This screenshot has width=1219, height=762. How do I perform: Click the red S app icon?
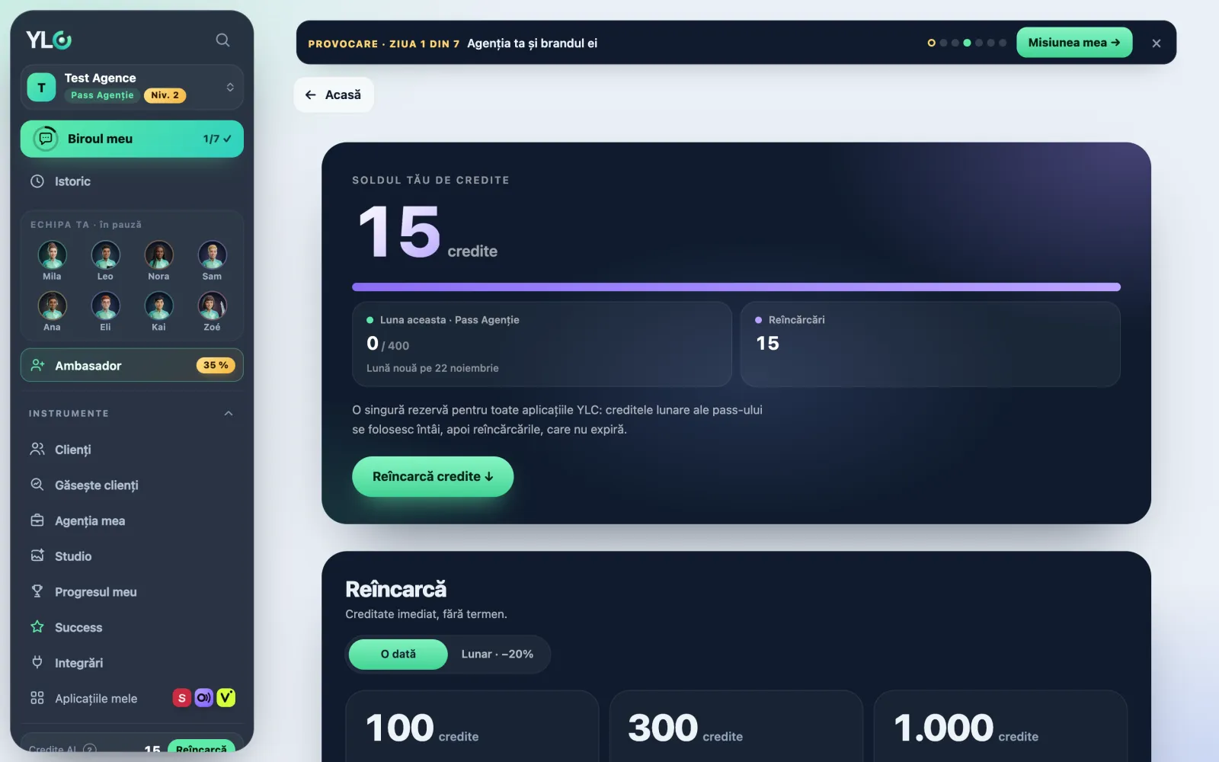coord(181,698)
